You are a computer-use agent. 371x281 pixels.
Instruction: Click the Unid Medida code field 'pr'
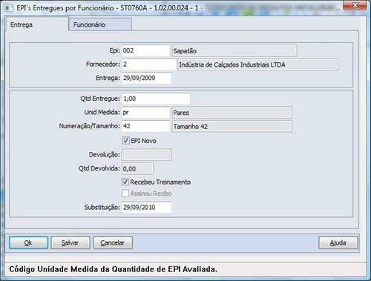tap(145, 113)
